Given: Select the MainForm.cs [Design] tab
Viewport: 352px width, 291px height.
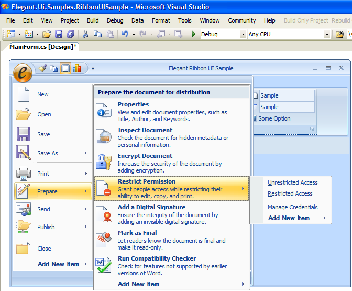Looking at the screenshot, I should click(43, 47).
